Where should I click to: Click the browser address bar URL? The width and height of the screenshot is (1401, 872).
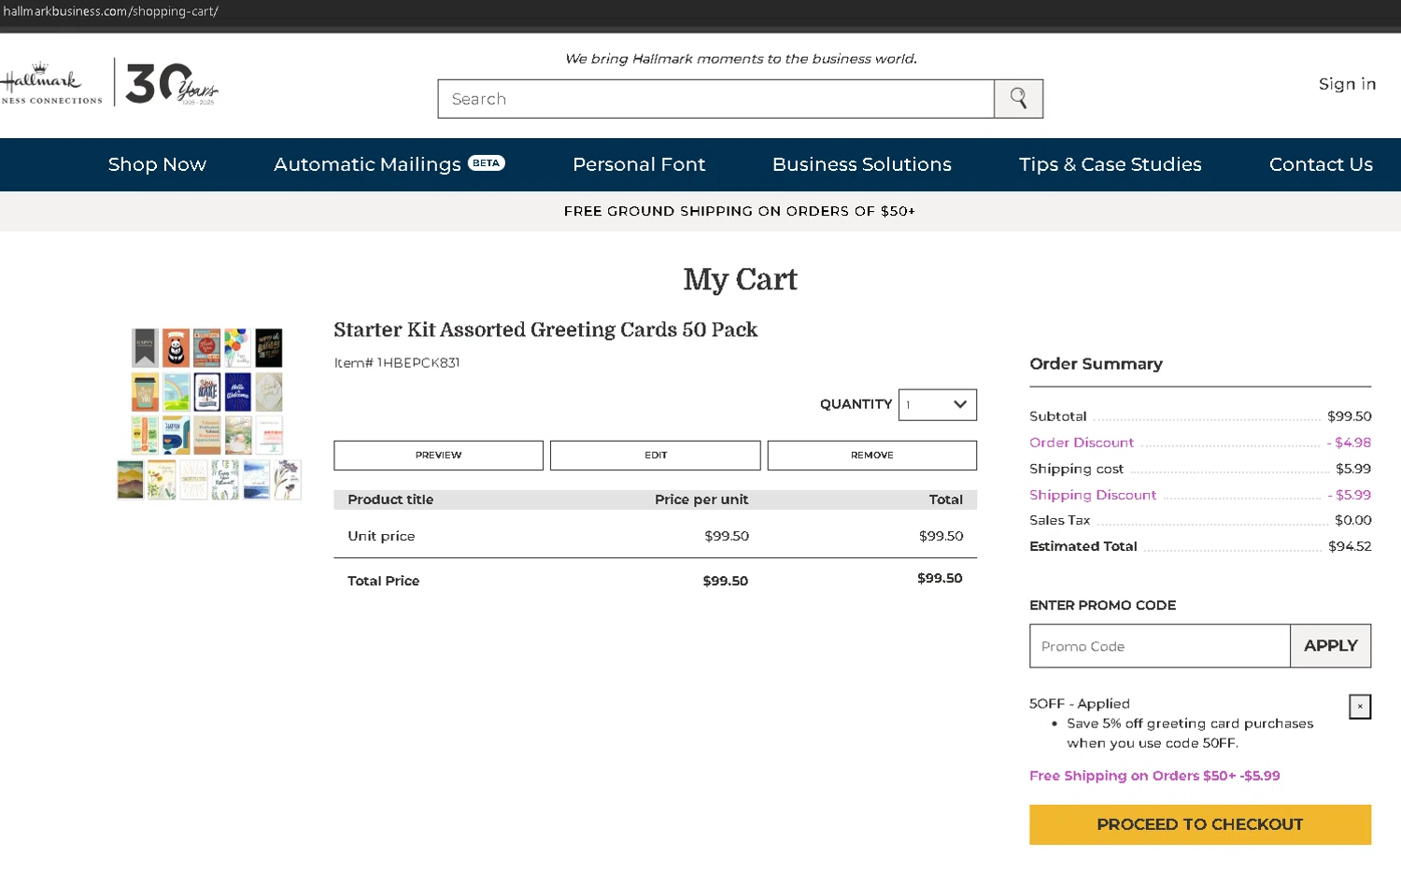[110, 11]
